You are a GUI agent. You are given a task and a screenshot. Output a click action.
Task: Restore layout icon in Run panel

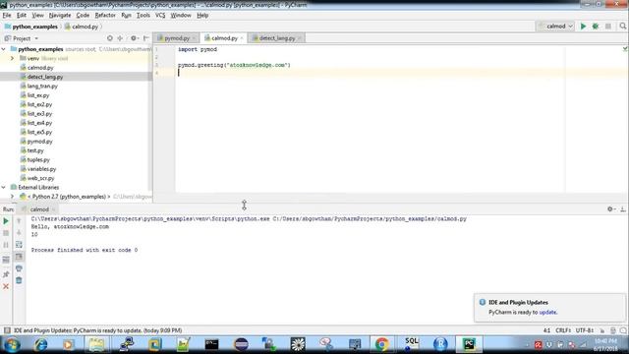pyautogui.click(x=6, y=260)
